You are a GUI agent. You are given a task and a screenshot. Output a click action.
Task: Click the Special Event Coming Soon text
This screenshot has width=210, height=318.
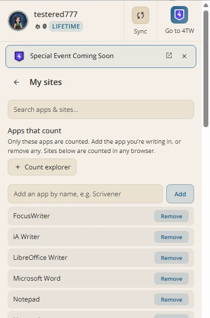(x=72, y=56)
